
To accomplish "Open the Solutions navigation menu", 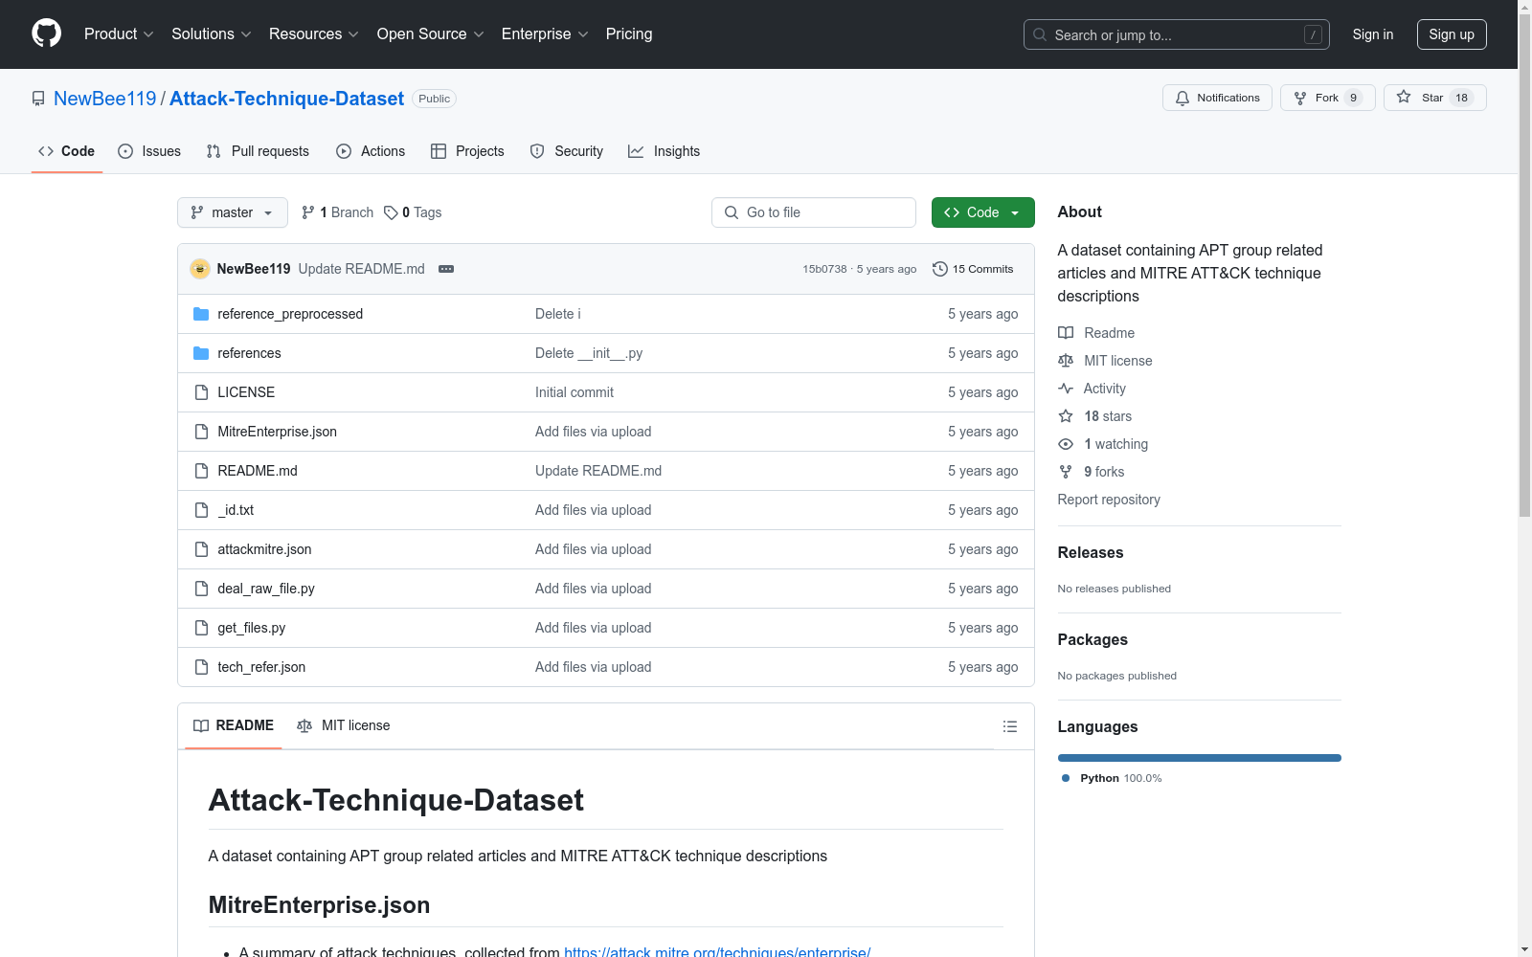I will click(211, 34).
